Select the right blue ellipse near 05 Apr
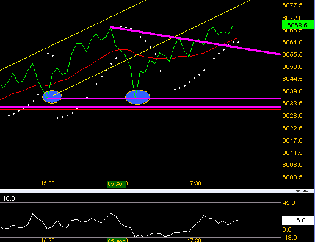Viewport: 315px width, 242px height. click(138, 97)
